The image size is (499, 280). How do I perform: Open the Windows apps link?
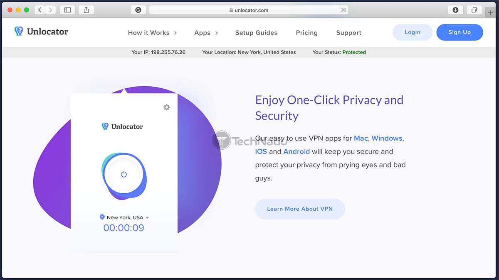coord(387,138)
